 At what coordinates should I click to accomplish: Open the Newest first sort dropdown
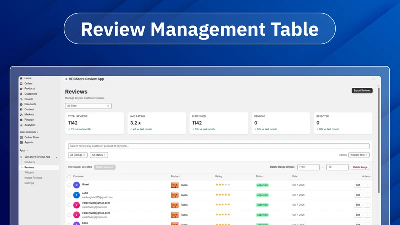(x=359, y=155)
